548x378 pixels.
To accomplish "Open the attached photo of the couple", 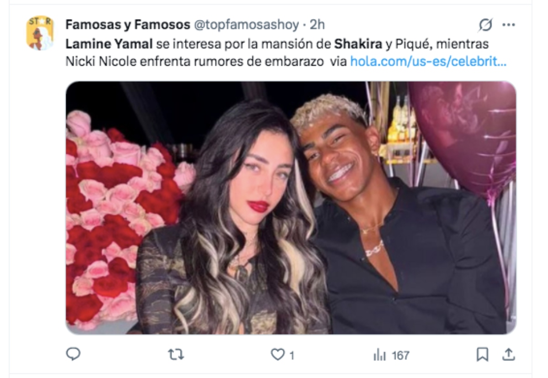I will click(x=291, y=208).
